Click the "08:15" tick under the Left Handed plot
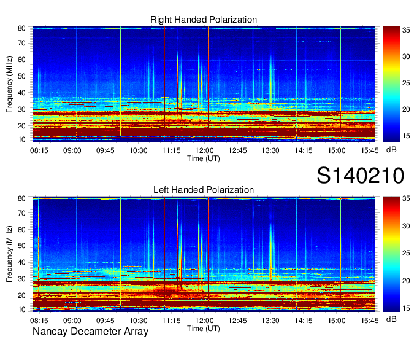The width and height of the screenshot is (417, 339). (39, 320)
